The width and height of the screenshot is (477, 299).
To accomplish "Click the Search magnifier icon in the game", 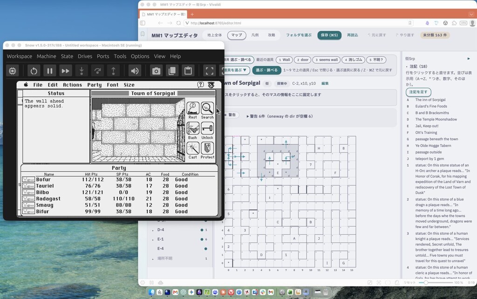I will point(207,108).
